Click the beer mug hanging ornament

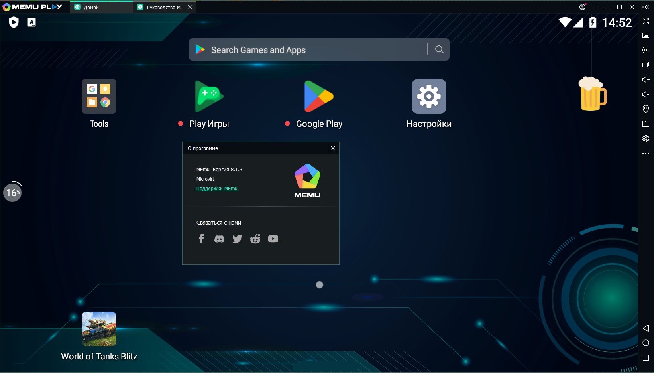(592, 93)
